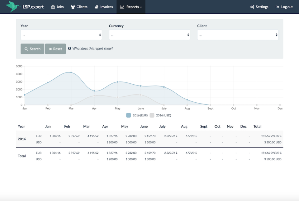Click the May data point on the chart

coord(117,82)
